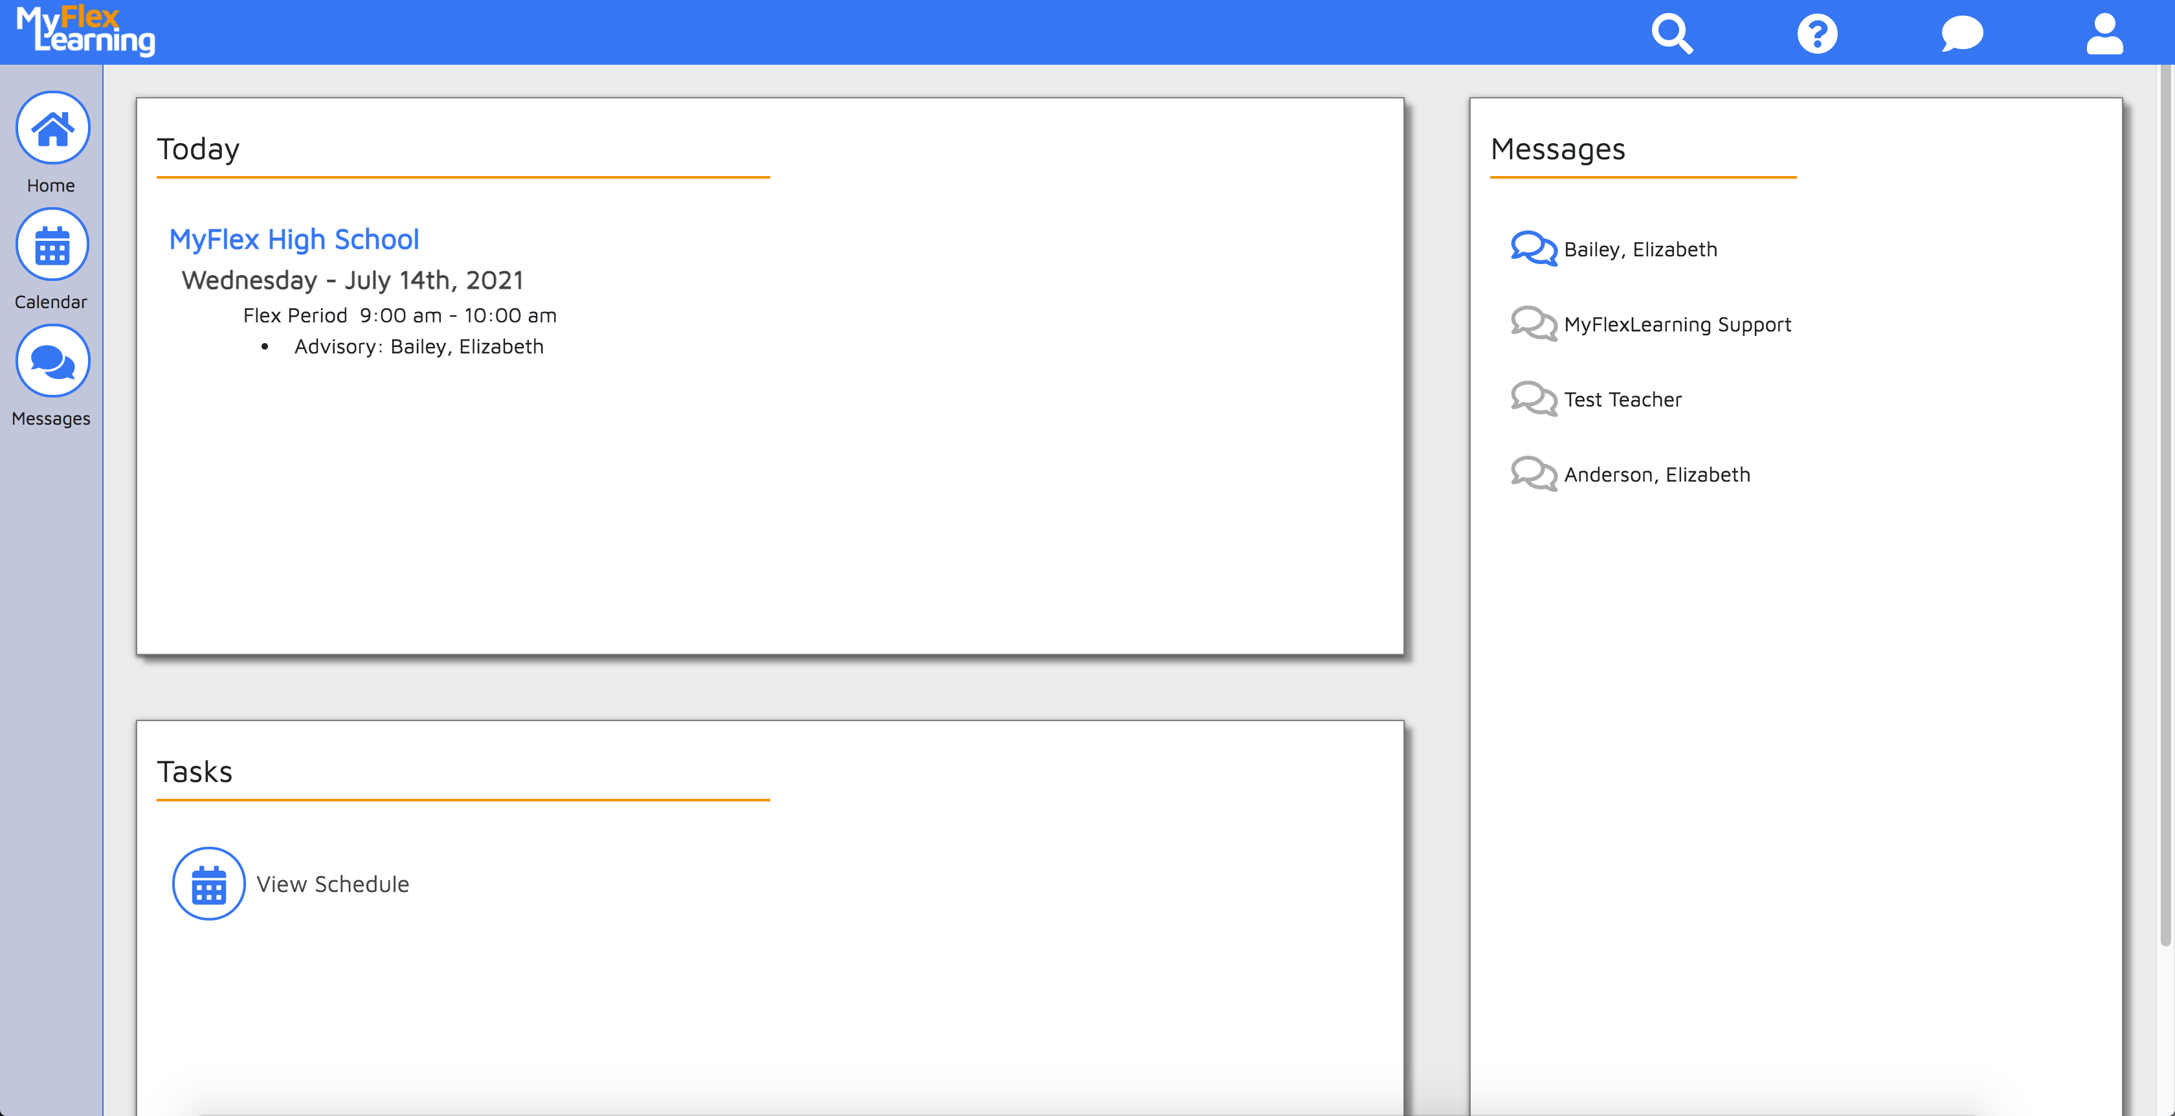Screen dimensions: 2175x1116
Task: Open Bailey, Elizabeth conversation icon
Action: tap(1534, 248)
